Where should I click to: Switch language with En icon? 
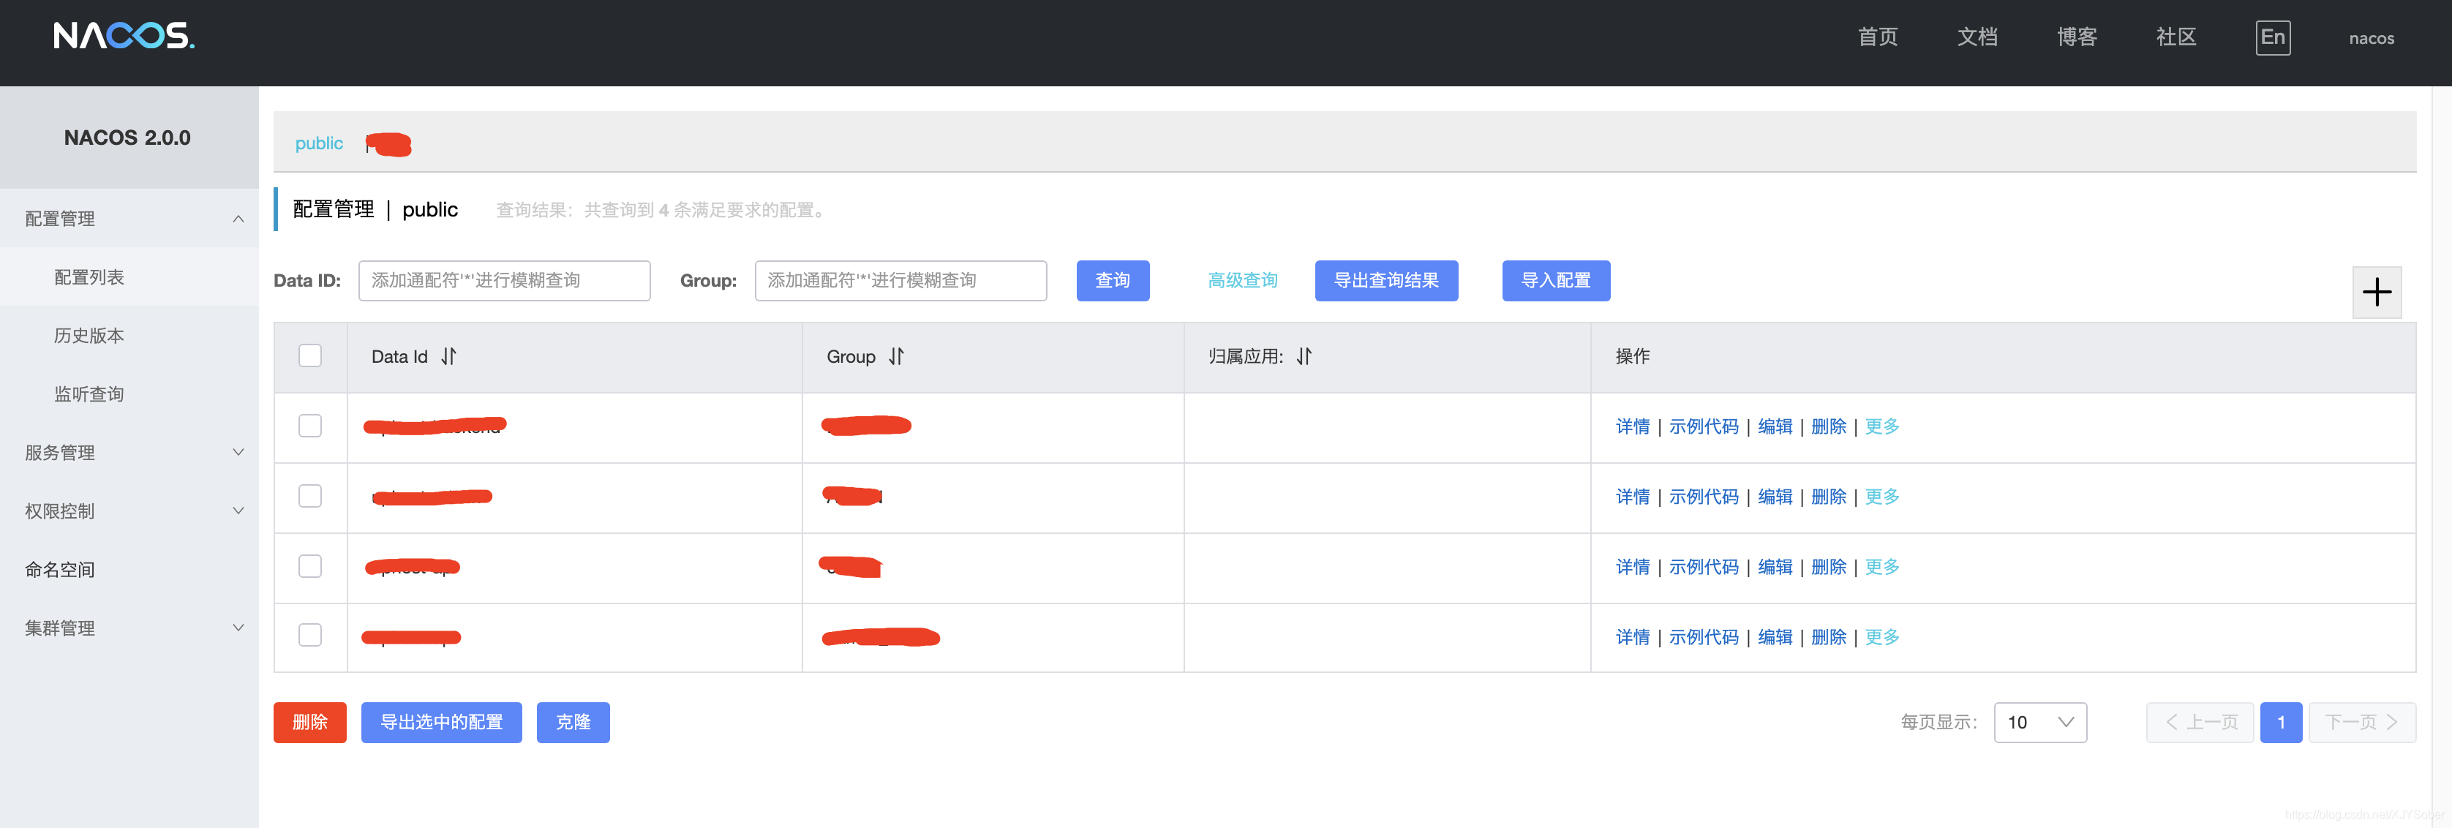click(2272, 38)
